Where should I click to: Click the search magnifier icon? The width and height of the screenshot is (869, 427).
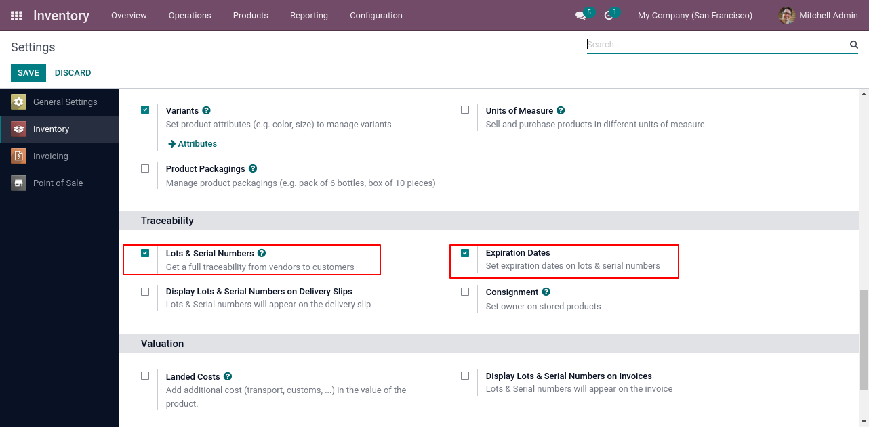point(854,45)
